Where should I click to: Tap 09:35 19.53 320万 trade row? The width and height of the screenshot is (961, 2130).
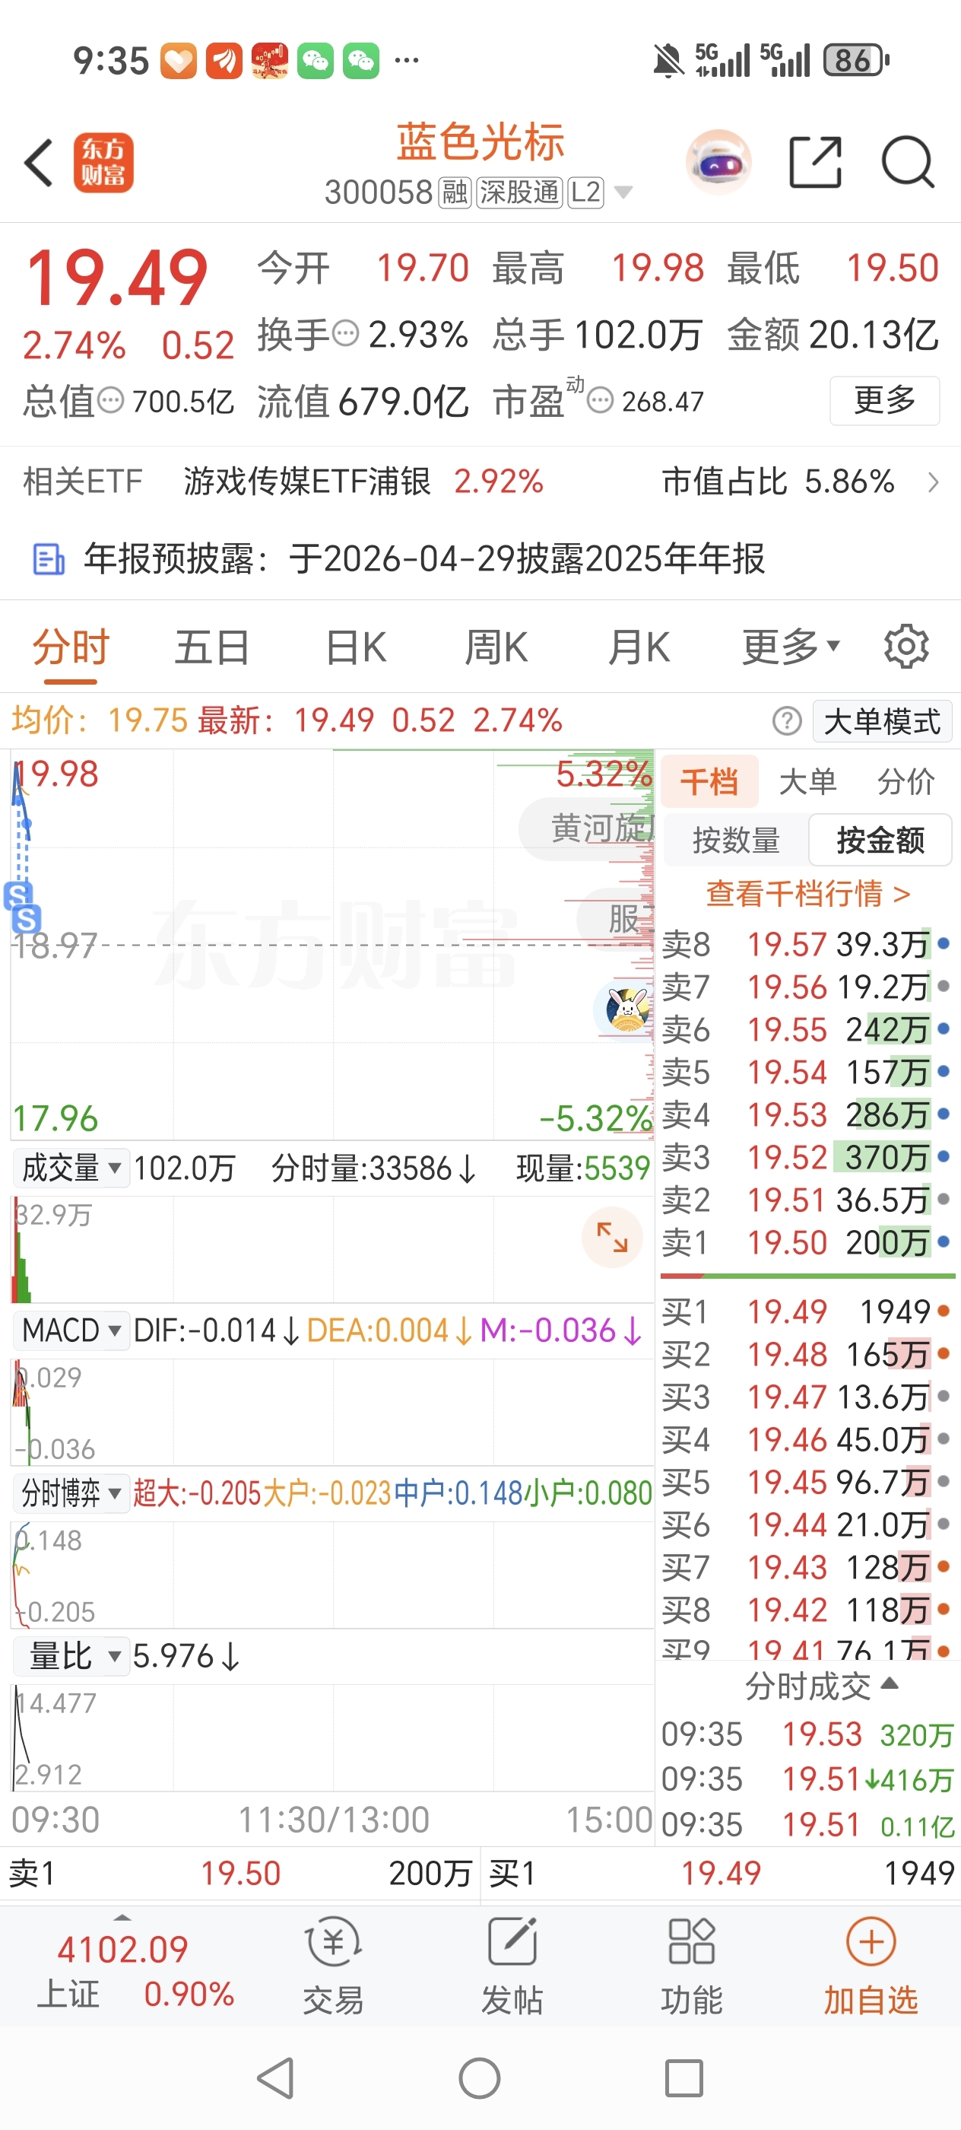tap(807, 1734)
